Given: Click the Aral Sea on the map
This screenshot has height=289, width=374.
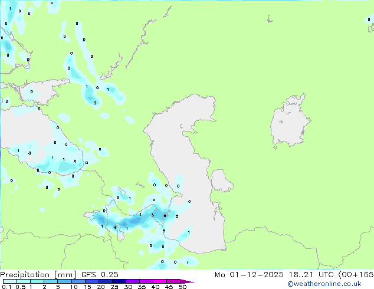Looking at the screenshot, I should tap(290, 121).
